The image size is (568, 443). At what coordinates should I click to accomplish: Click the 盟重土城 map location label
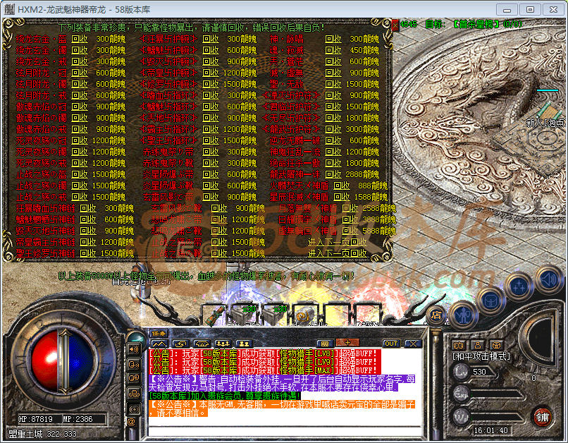(25, 434)
